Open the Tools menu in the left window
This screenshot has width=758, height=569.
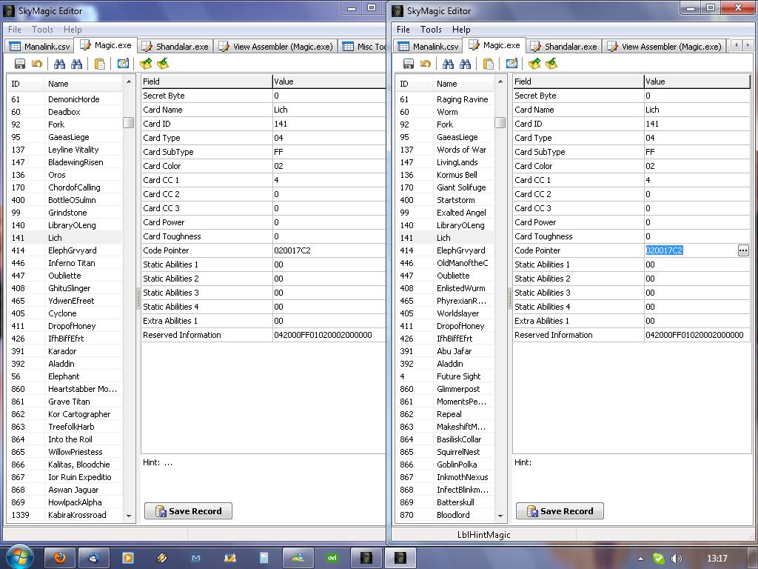42,30
